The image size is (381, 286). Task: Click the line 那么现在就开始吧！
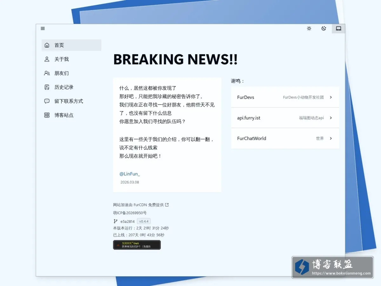141,156
